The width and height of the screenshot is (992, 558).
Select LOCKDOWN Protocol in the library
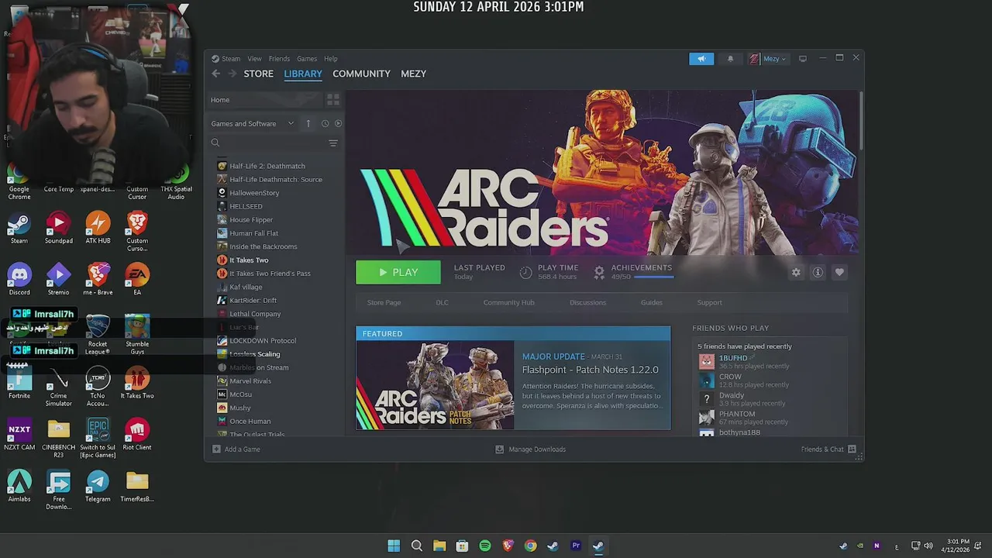click(263, 341)
